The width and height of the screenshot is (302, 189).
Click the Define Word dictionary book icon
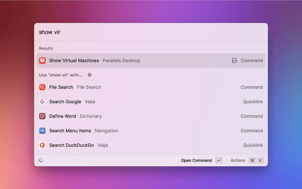click(x=42, y=116)
